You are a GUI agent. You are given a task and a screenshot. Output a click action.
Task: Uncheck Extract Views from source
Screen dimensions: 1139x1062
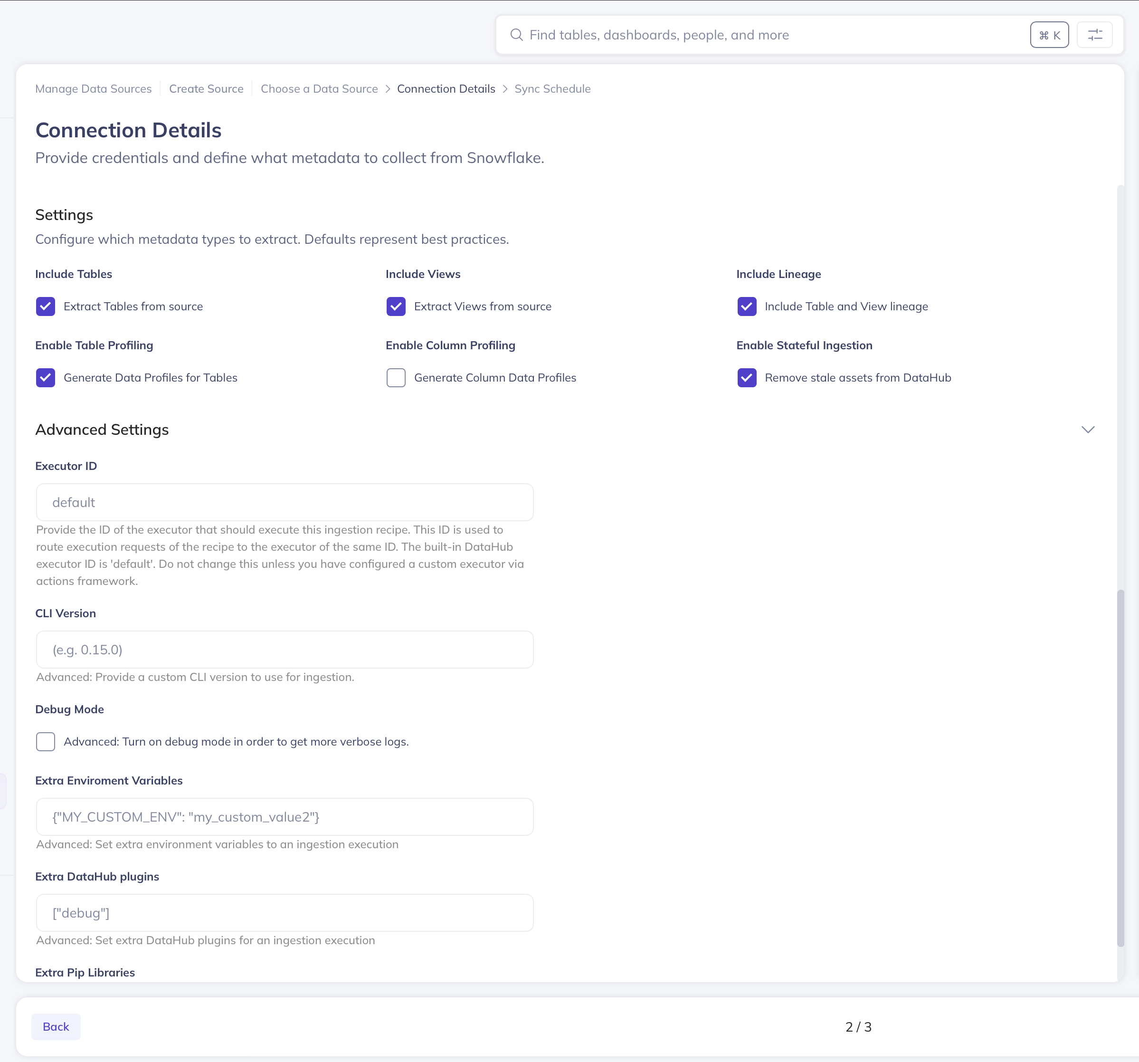(x=396, y=306)
